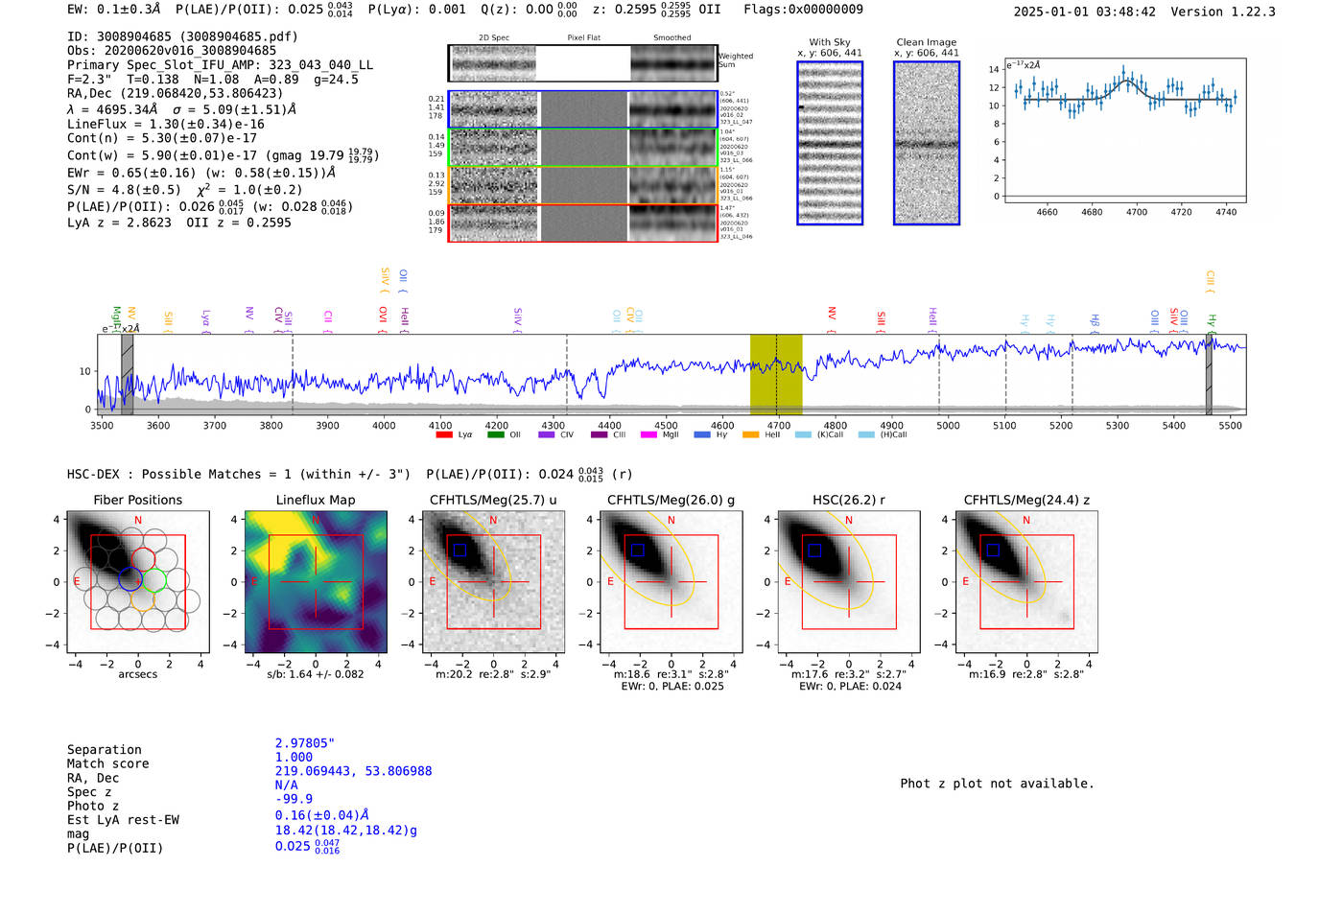
Task: Click the blue fiber circle in Fiber Positions
Action: point(130,578)
